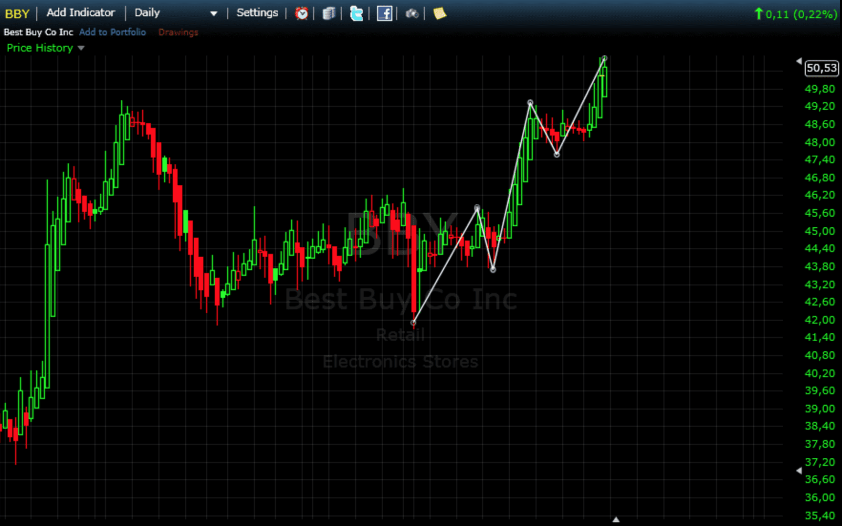Image resolution: width=842 pixels, height=526 pixels.
Task: Click the Best Buy Co Inc name
Action: tap(38, 32)
